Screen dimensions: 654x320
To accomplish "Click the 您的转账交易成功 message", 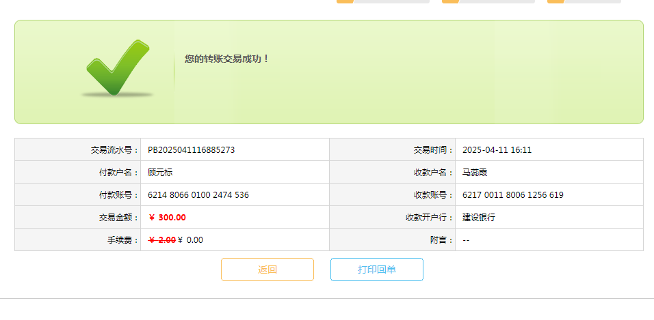I will coord(227,59).
